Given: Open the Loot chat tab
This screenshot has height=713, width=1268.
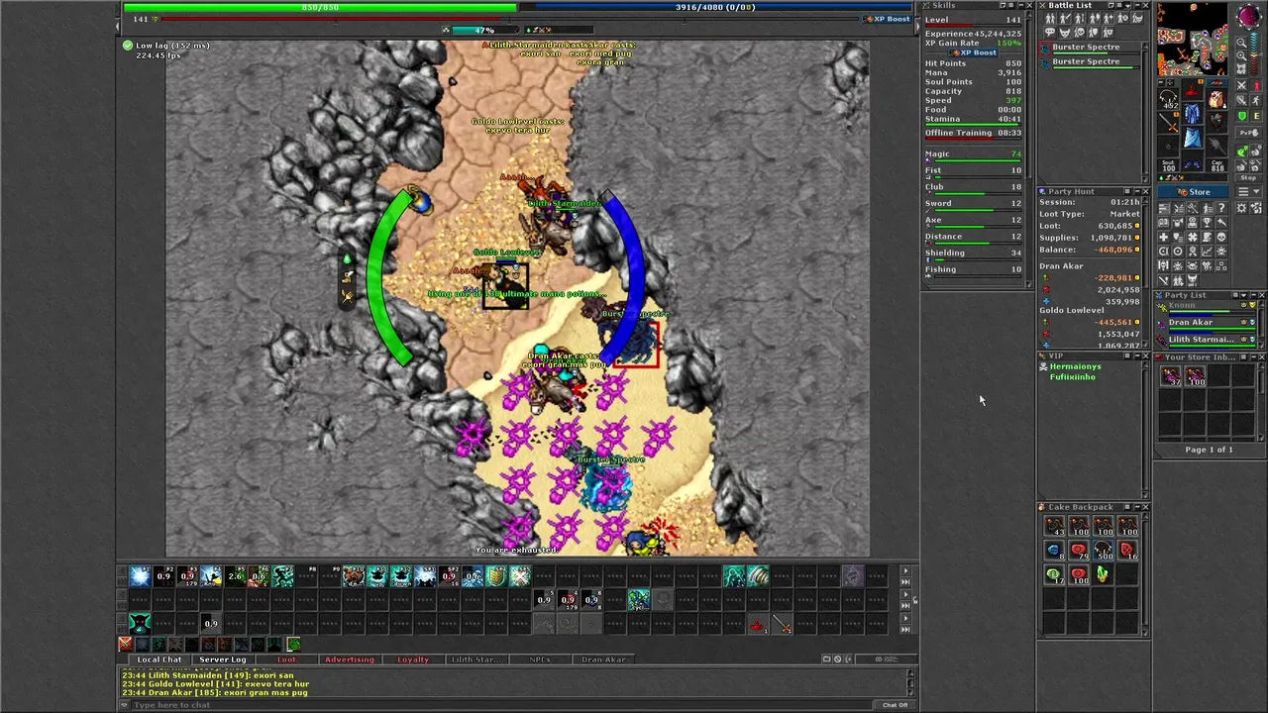Looking at the screenshot, I should [x=286, y=660].
